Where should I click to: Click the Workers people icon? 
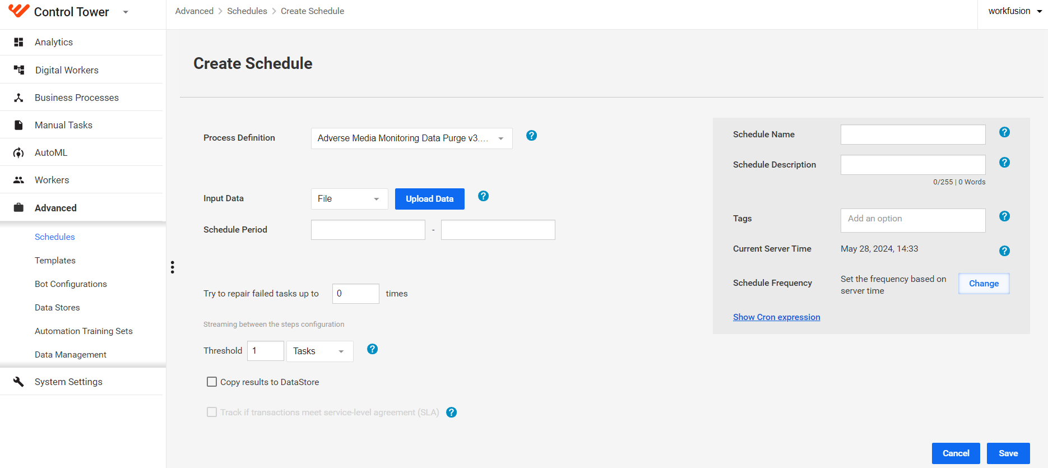[18, 180]
